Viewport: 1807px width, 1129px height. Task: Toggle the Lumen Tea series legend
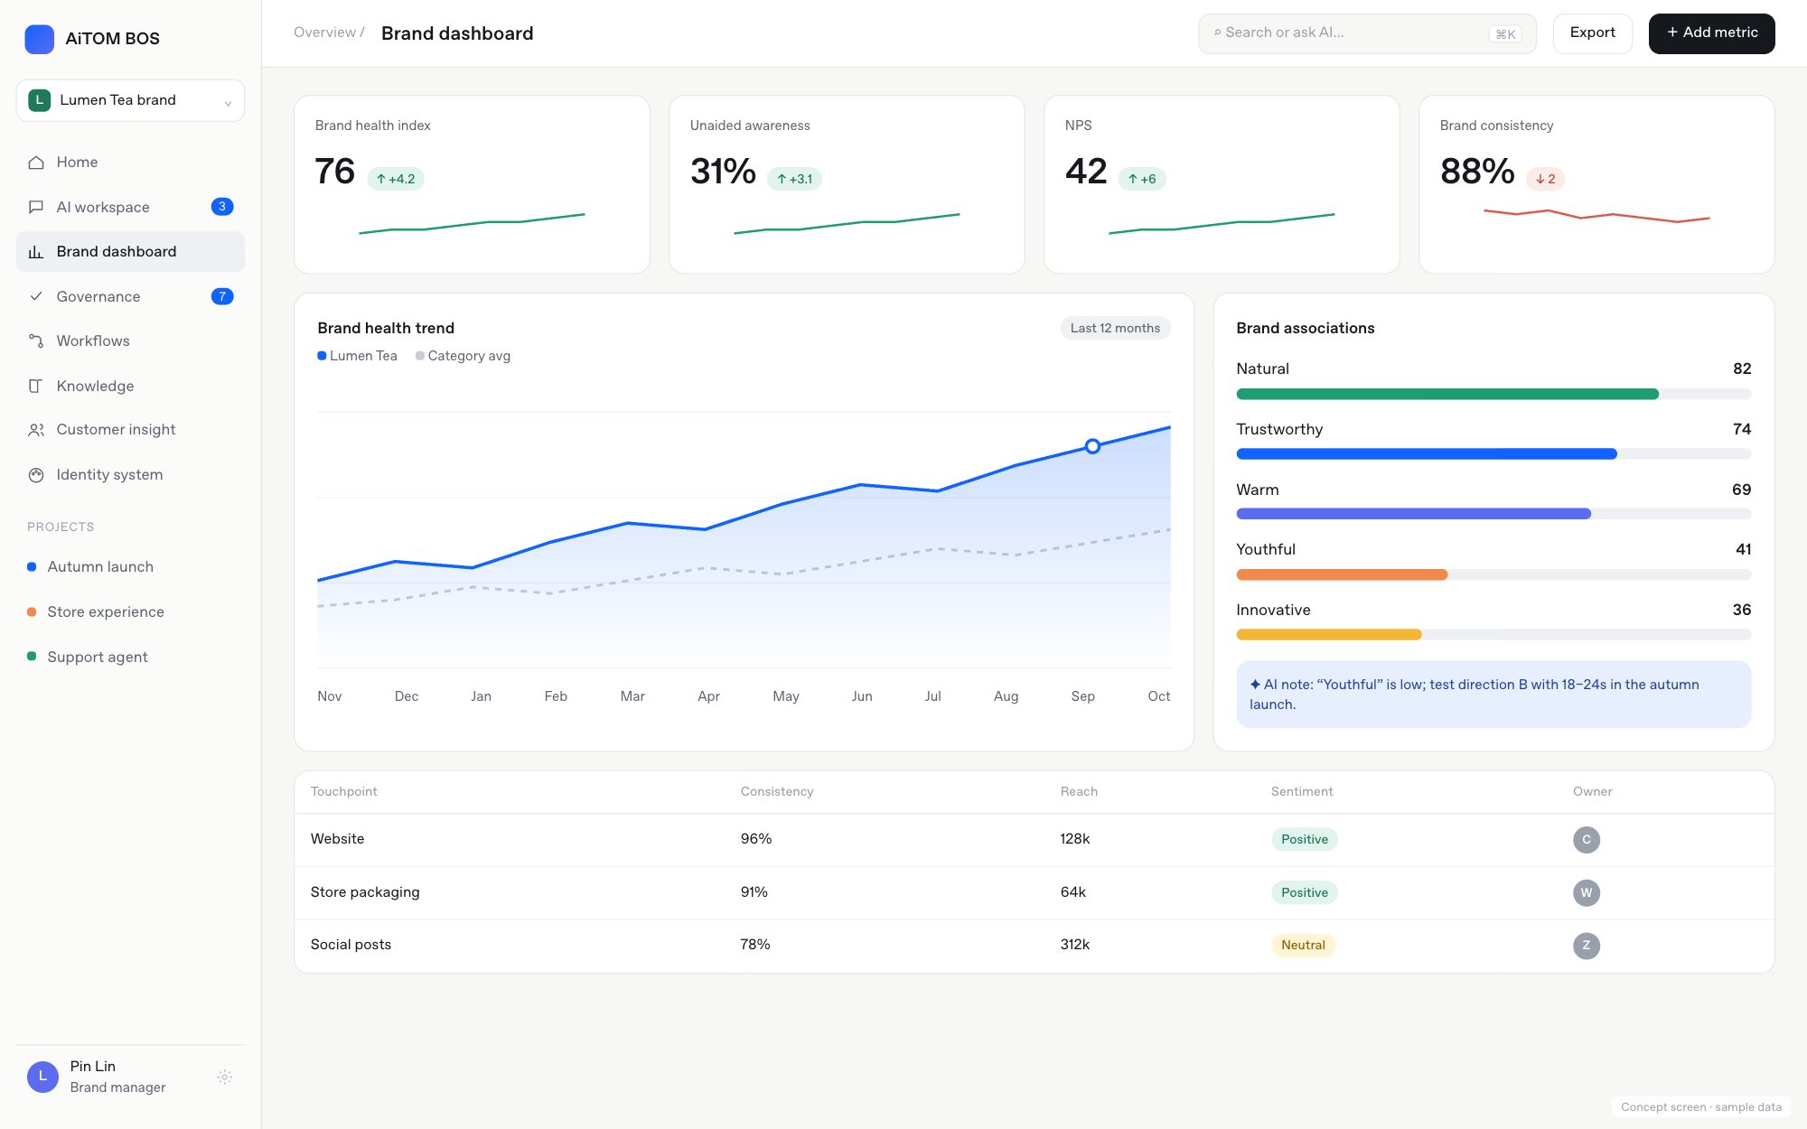tap(358, 356)
